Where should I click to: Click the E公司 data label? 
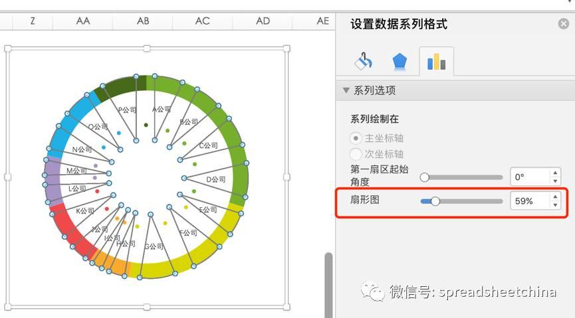coord(208,210)
